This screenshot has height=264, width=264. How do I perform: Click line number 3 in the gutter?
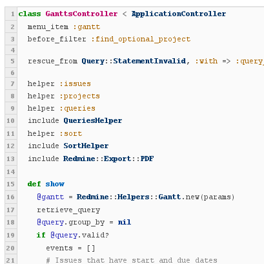(x=13, y=39)
